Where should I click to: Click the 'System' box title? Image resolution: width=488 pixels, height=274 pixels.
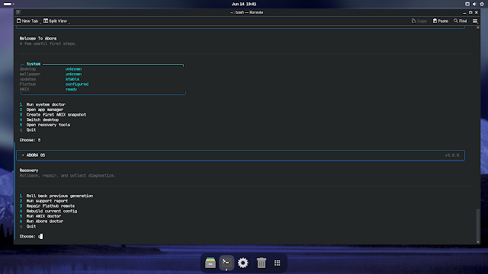[34, 64]
